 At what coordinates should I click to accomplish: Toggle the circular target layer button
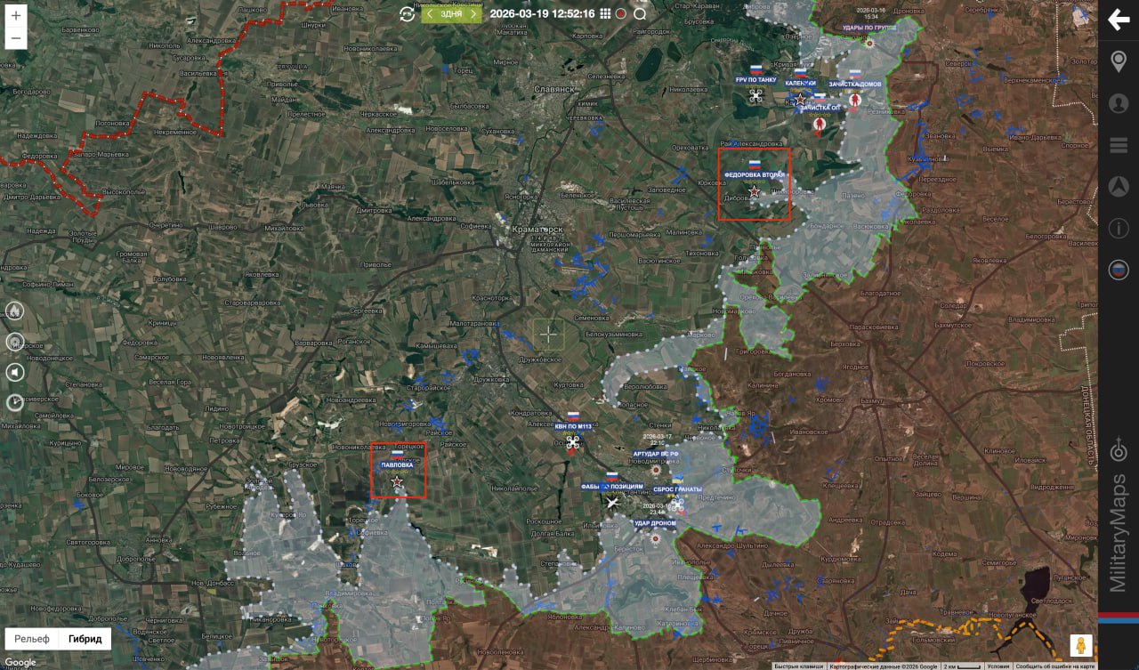[x=15, y=342]
